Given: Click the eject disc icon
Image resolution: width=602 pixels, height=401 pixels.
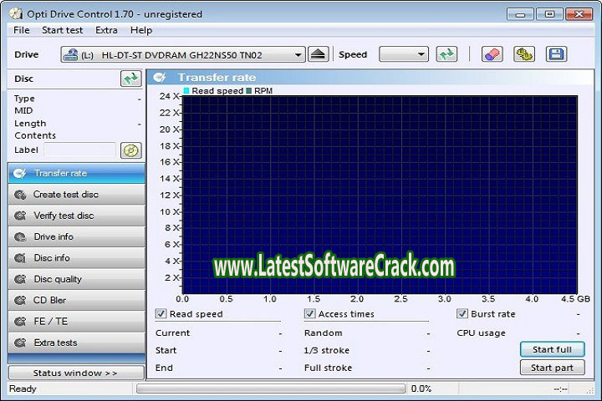Looking at the screenshot, I should tap(318, 54).
